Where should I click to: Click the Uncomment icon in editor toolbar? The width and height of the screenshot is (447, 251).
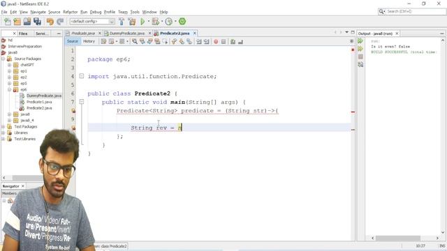tap(240, 42)
